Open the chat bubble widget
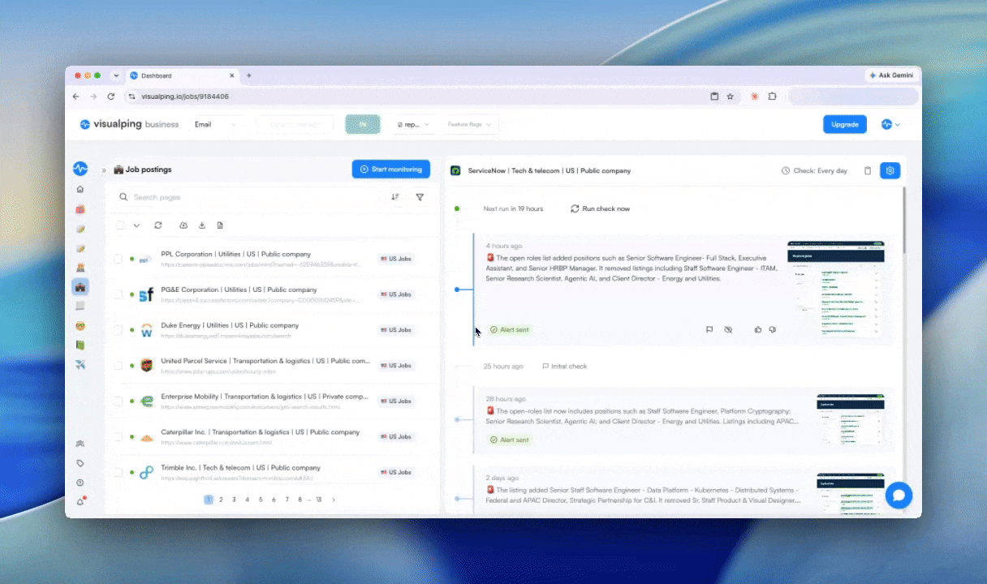 [x=899, y=495]
